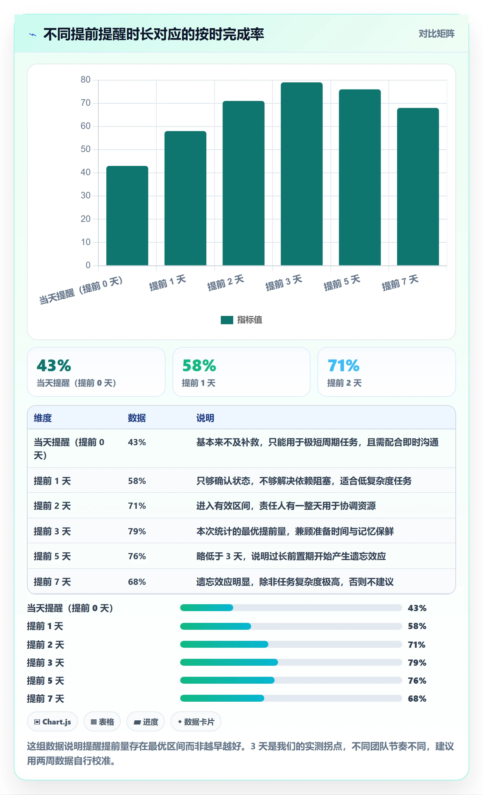Click the chart title 不同提前提醒时长对应的按时完成率
This screenshot has height=795, width=483.
click(154, 34)
